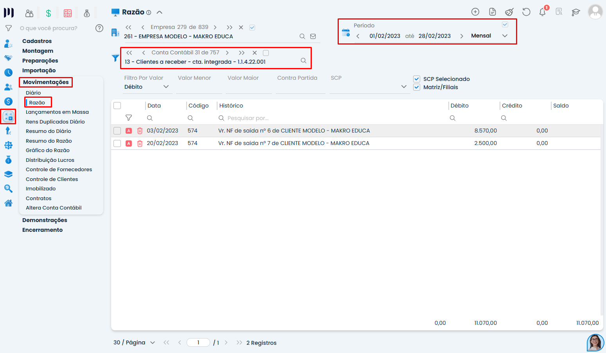Open the 30 / Página size dropdown
Screen dimensions: 606x353
click(134, 342)
